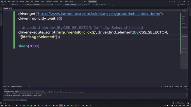Viewport: 191px width, 107px height.
Task: Click the Start main.py run button
Action: point(58,5)
